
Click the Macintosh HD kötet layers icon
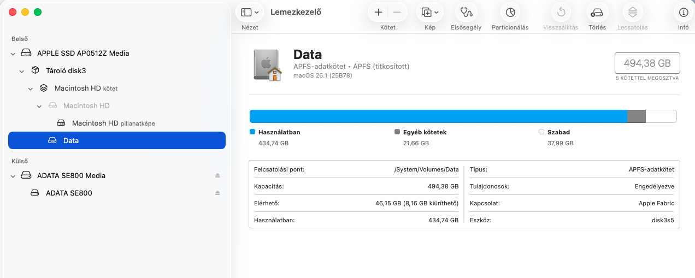tap(44, 88)
